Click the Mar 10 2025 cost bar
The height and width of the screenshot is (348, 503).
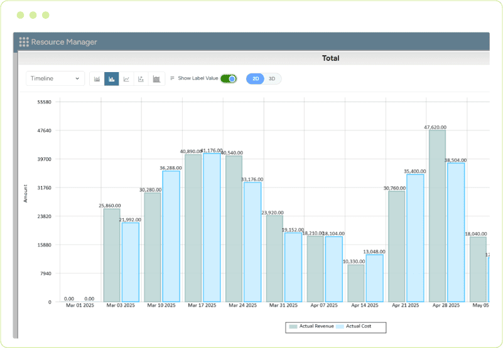171,236
